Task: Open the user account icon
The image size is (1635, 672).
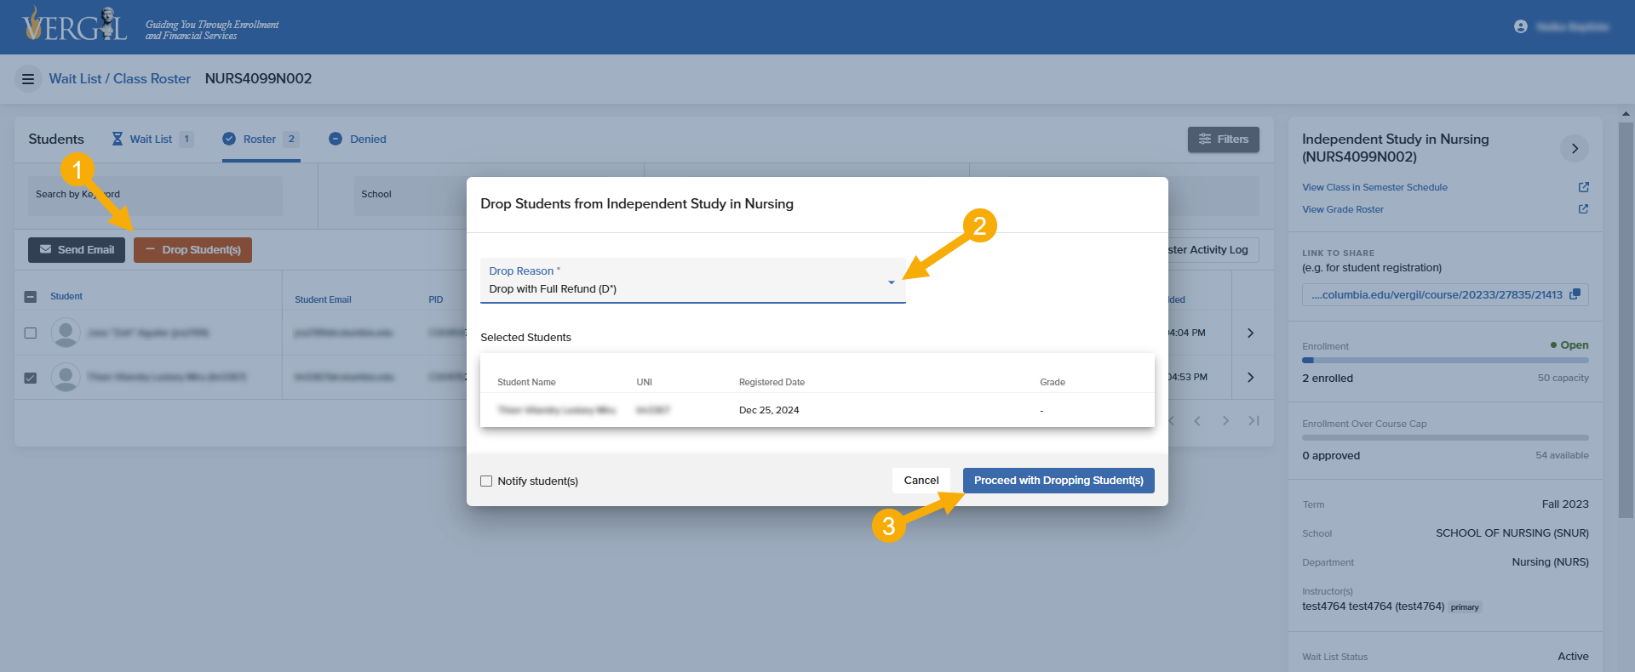Action: (1521, 27)
